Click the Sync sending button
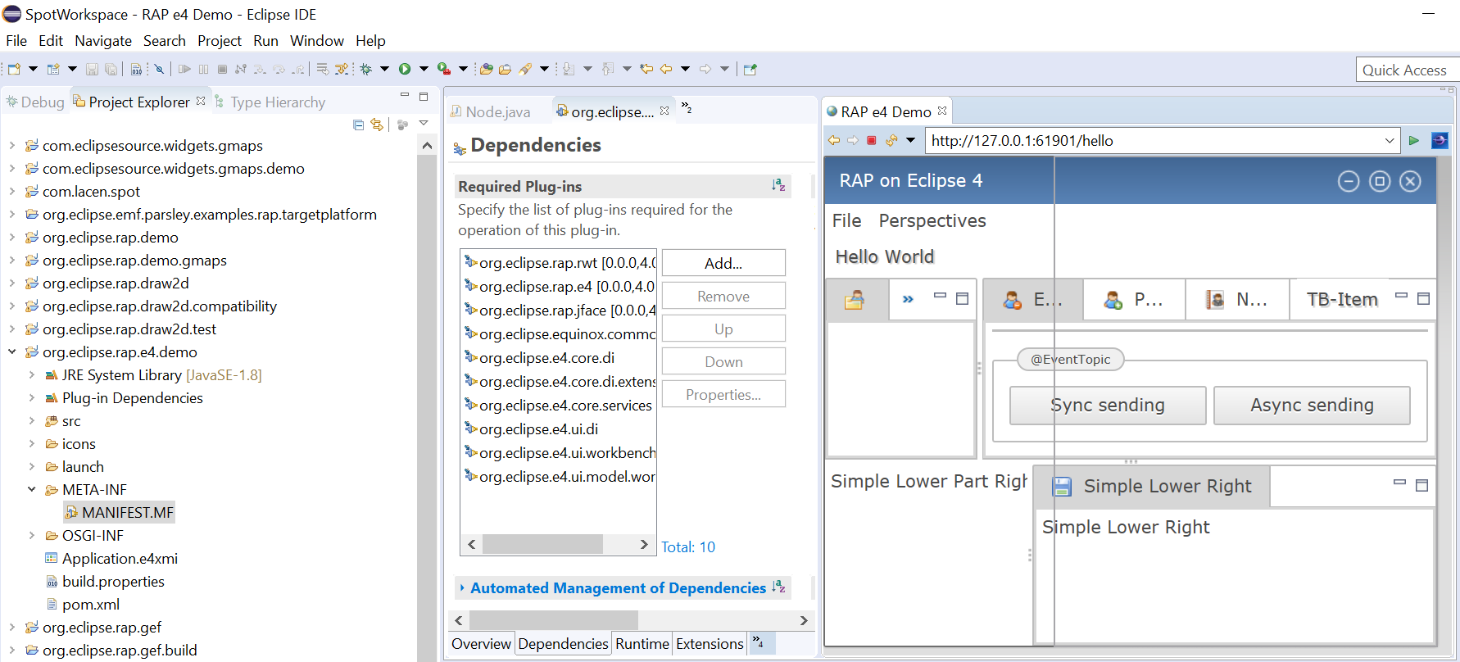 (1108, 406)
